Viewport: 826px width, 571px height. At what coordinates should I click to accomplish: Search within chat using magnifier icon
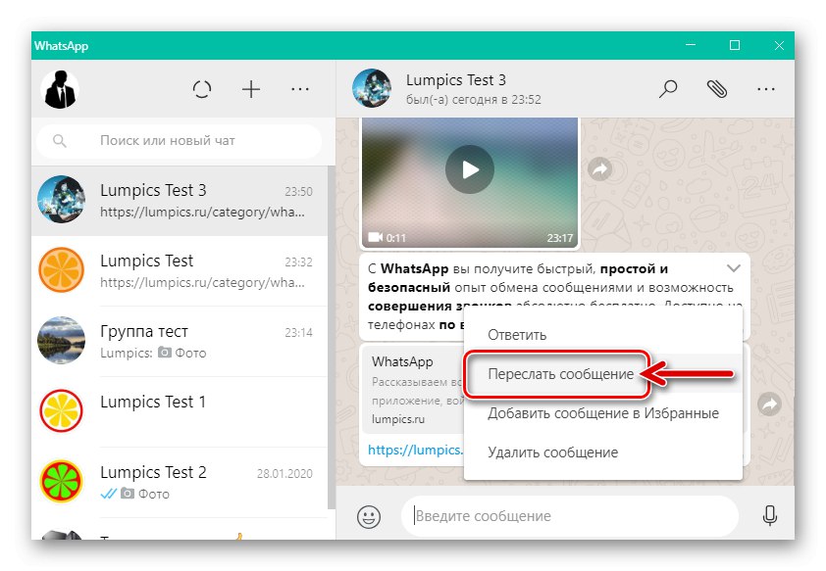pos(668,89)
